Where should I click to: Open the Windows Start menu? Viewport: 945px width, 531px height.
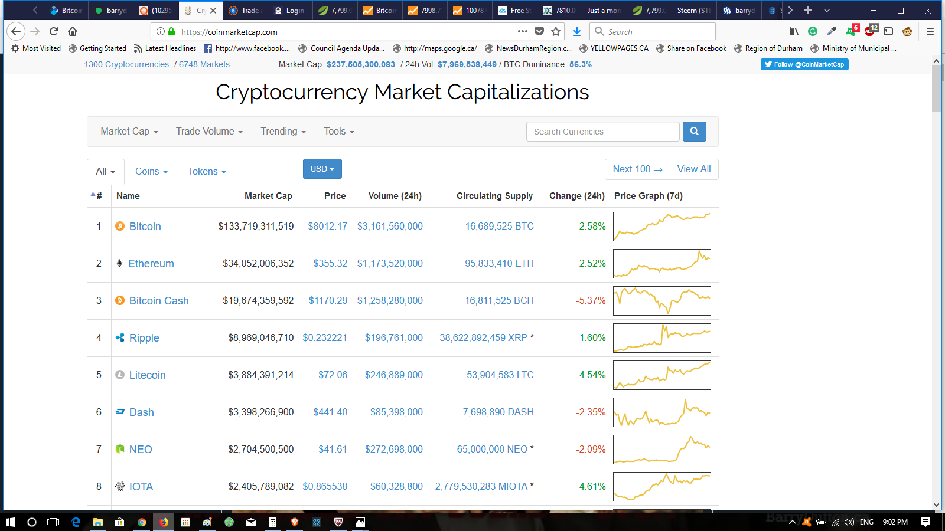tap(10, 522)
